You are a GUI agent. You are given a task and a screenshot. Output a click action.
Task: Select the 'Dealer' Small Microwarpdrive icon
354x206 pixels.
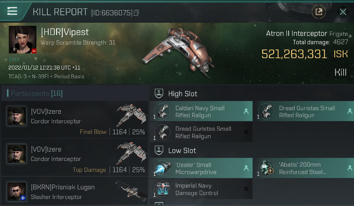coord(162,168)
